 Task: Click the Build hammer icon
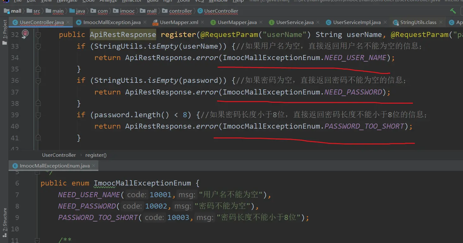[453, 11]
